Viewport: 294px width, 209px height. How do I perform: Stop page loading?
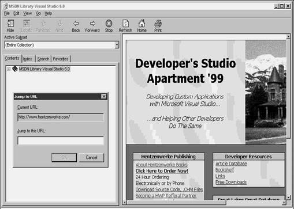pos(109,24)
